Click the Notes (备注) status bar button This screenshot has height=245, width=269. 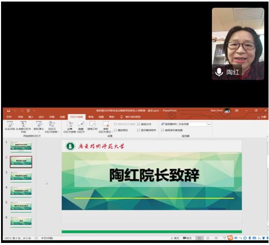click(175, 238)
